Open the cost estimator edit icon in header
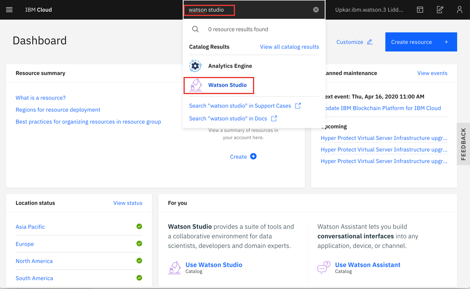 pos(440,10)
